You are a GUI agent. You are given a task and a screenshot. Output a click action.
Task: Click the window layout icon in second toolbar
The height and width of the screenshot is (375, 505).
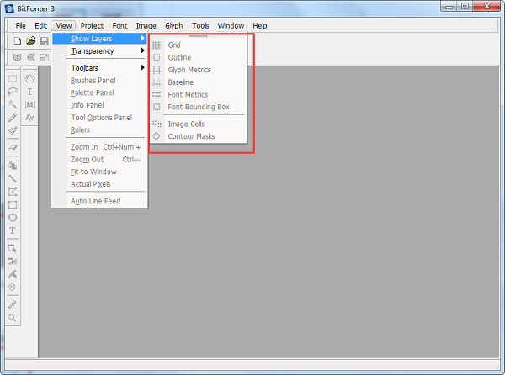[44, 57]
